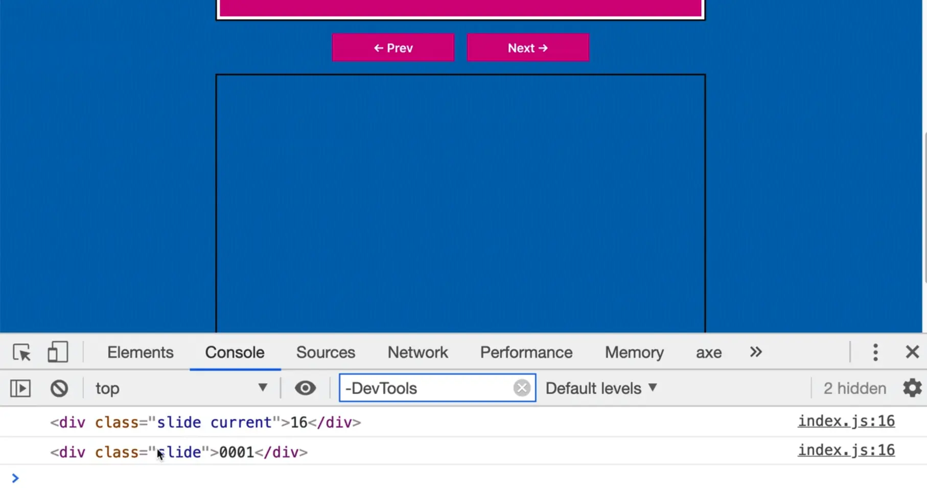Activate the inspect element picker icon
This screenshot has width=927, height=488.
[21, 352]
